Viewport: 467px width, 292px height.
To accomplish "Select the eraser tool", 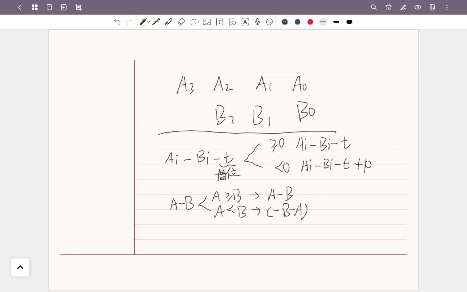I will click(181, 22).
